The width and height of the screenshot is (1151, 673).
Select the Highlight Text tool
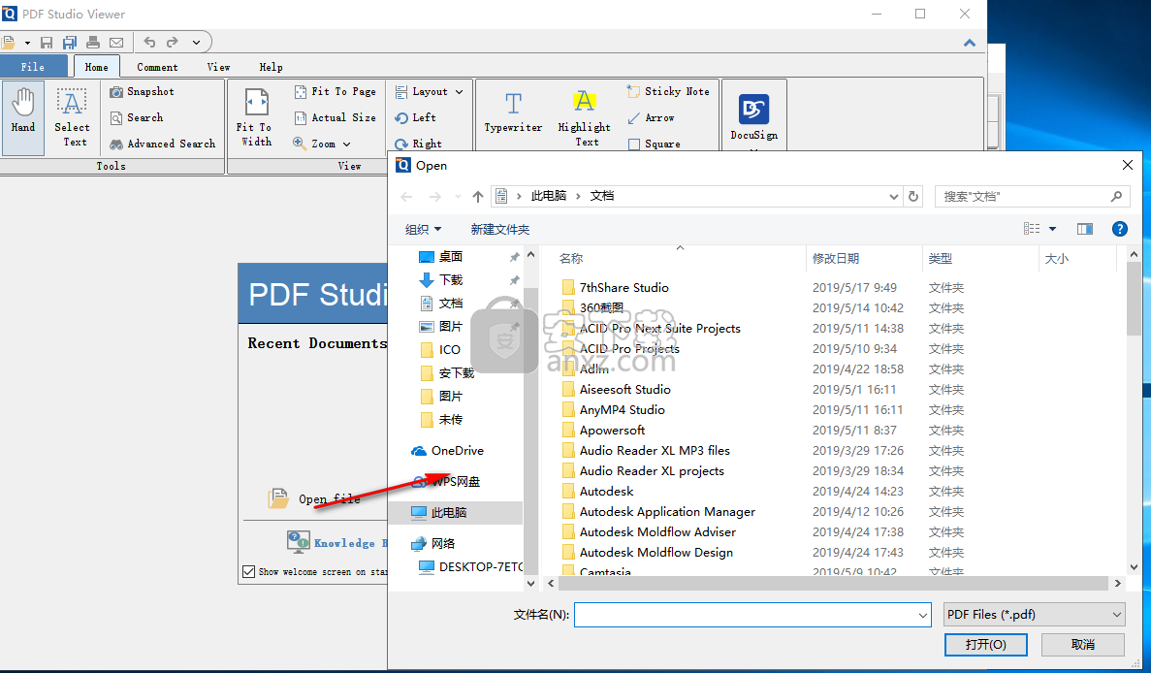(585, 117)
